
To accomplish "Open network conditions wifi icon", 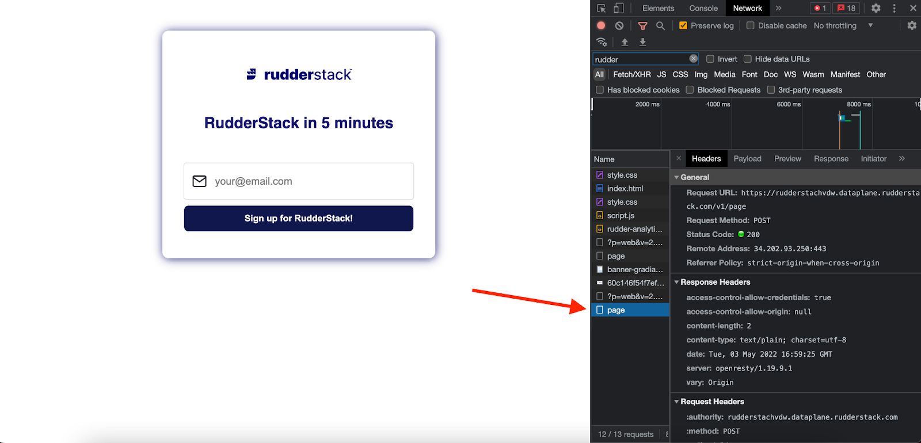I will 602,42.
